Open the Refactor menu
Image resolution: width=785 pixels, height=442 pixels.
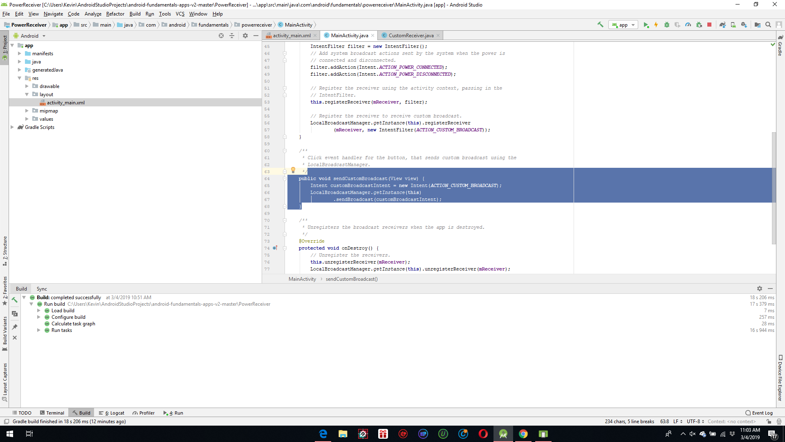pos(115,14)
